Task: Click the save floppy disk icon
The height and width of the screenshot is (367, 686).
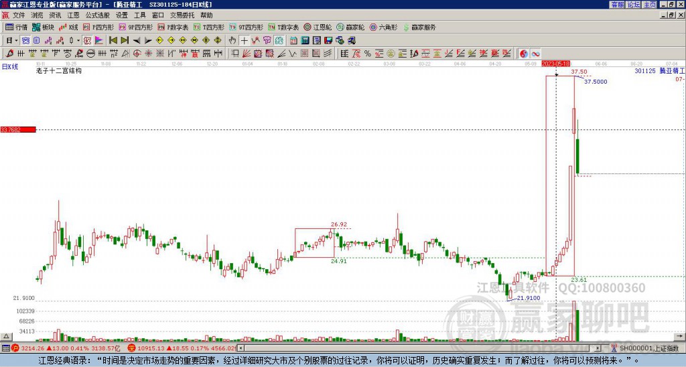Action: pos(328,41)
